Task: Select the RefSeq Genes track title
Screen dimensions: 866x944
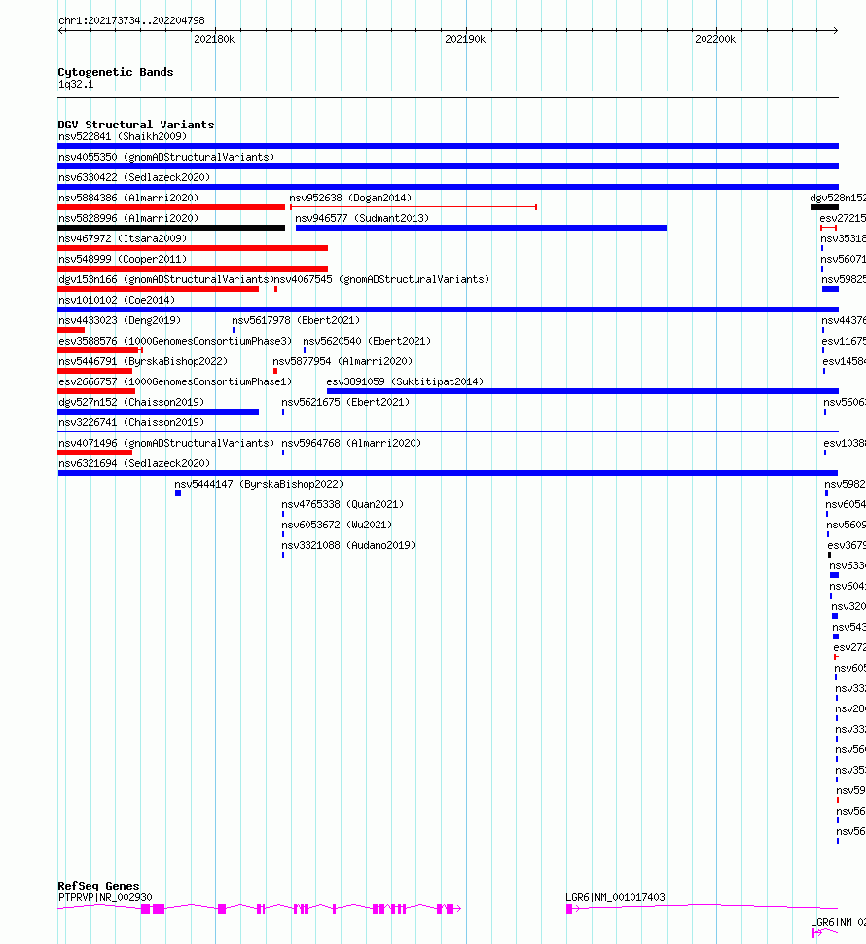Action: pyautogui.click(x=98, y=886)
